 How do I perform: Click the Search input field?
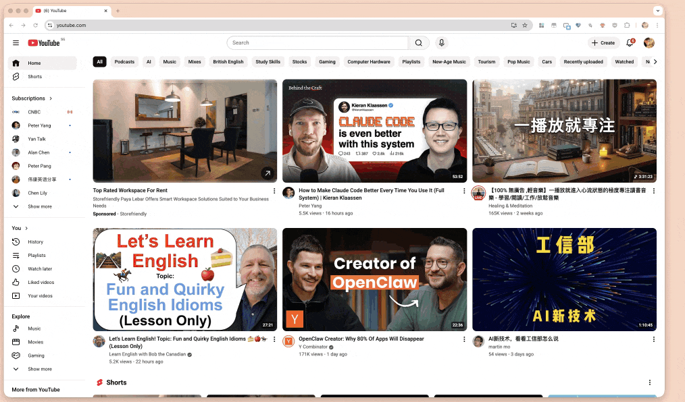(x=318, y=43)
